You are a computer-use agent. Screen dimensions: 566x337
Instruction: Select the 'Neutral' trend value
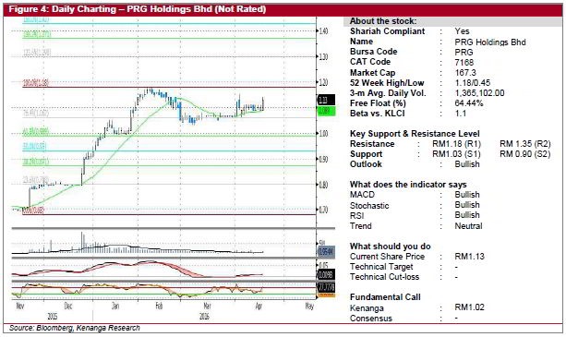(468, 226)
